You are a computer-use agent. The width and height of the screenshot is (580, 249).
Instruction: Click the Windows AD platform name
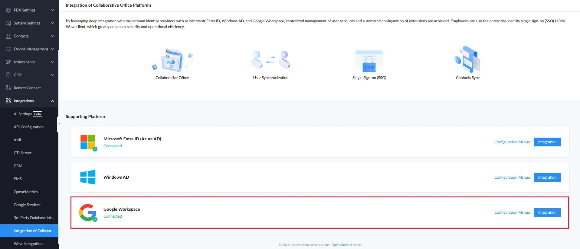[x=116, y=177]
